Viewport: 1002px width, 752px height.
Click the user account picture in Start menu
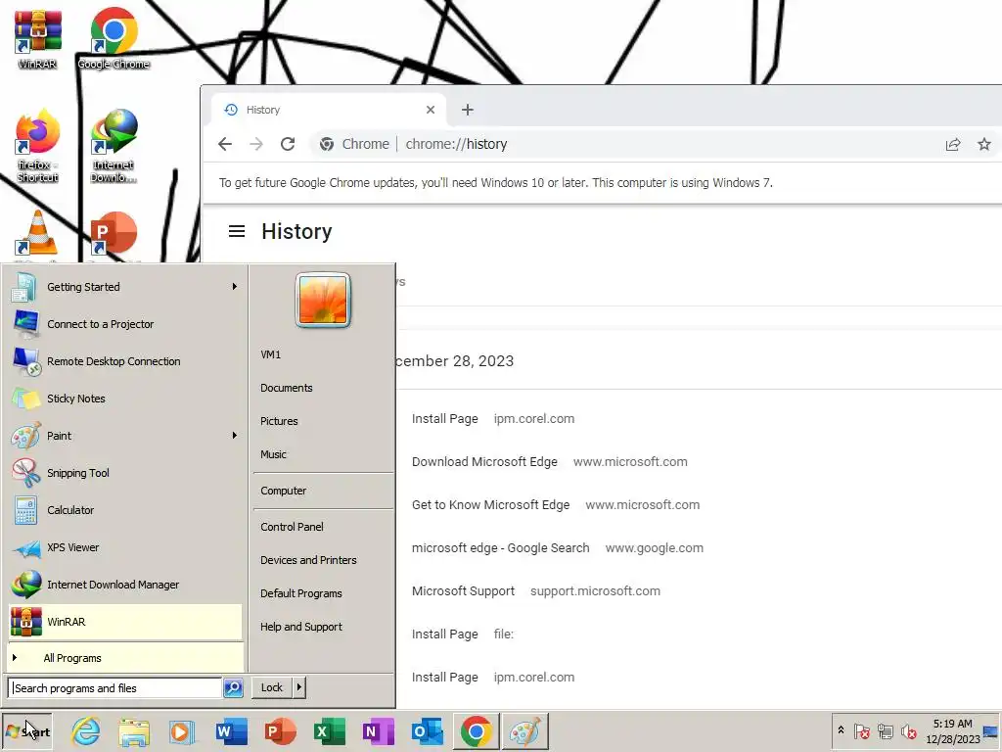[x=323, y=300]
